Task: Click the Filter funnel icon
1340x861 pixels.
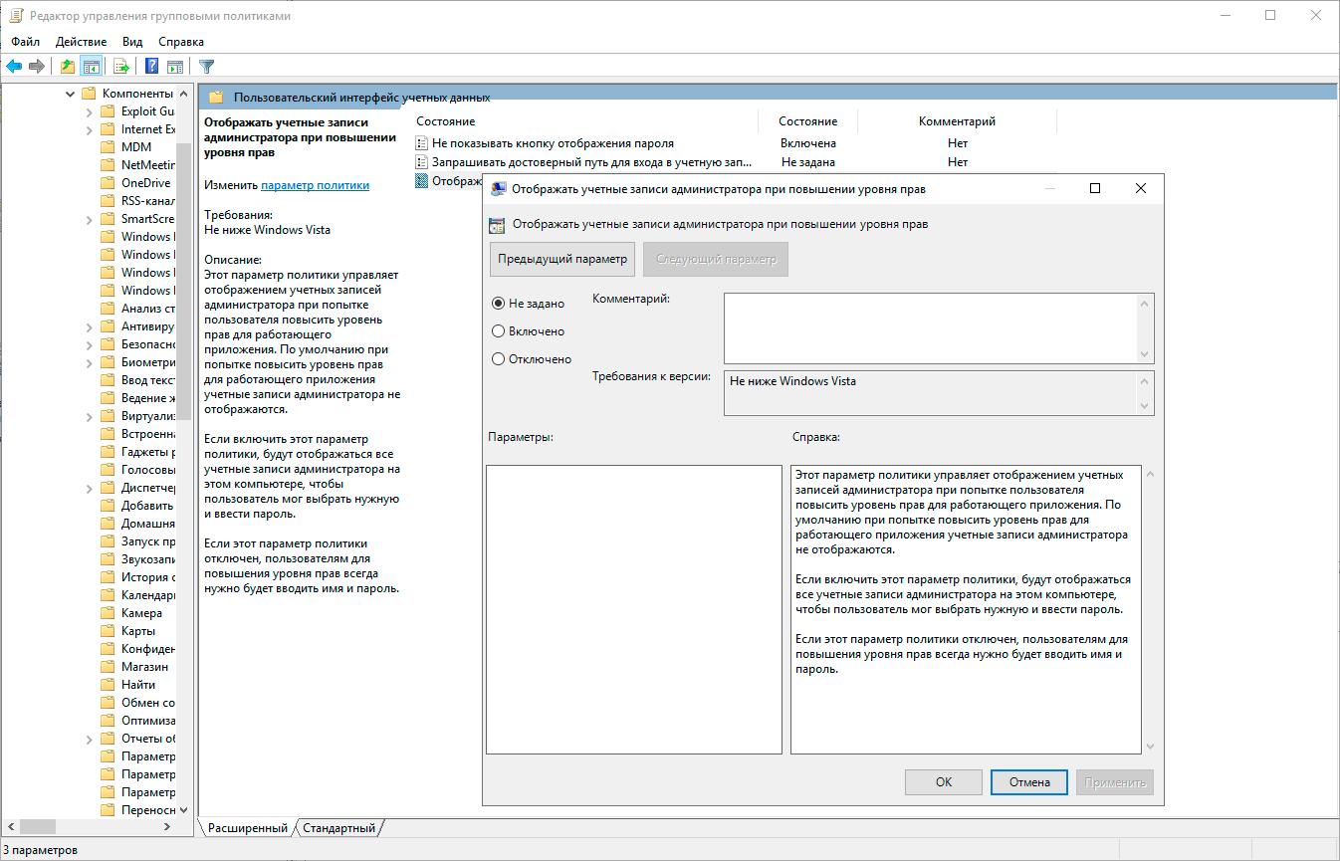Action: click(206, 67)
